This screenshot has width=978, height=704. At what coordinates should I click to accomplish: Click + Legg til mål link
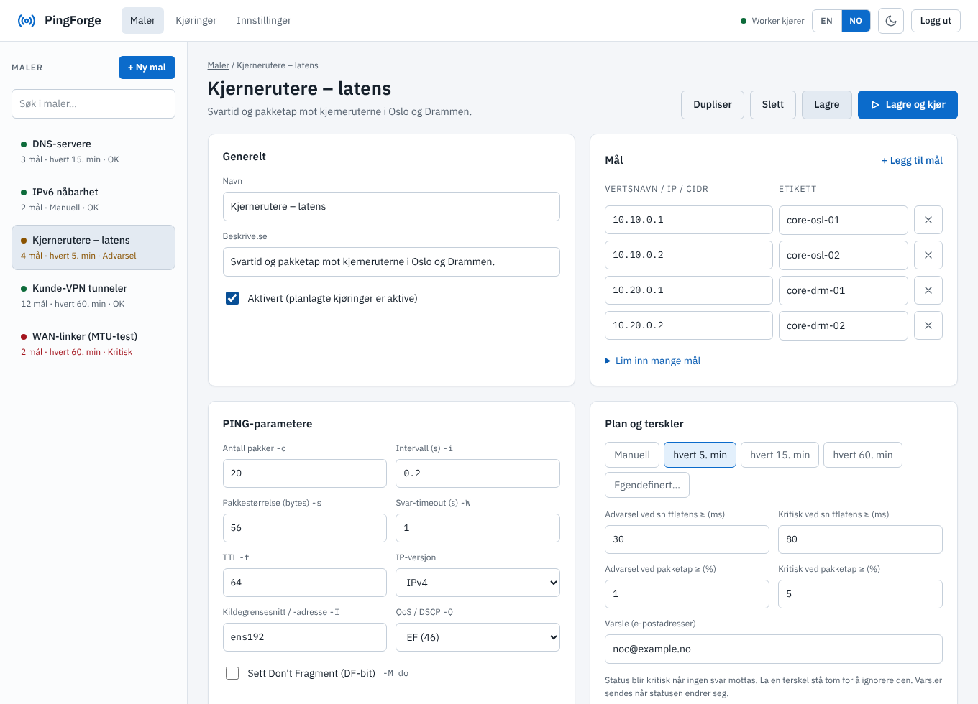point(912,160)
